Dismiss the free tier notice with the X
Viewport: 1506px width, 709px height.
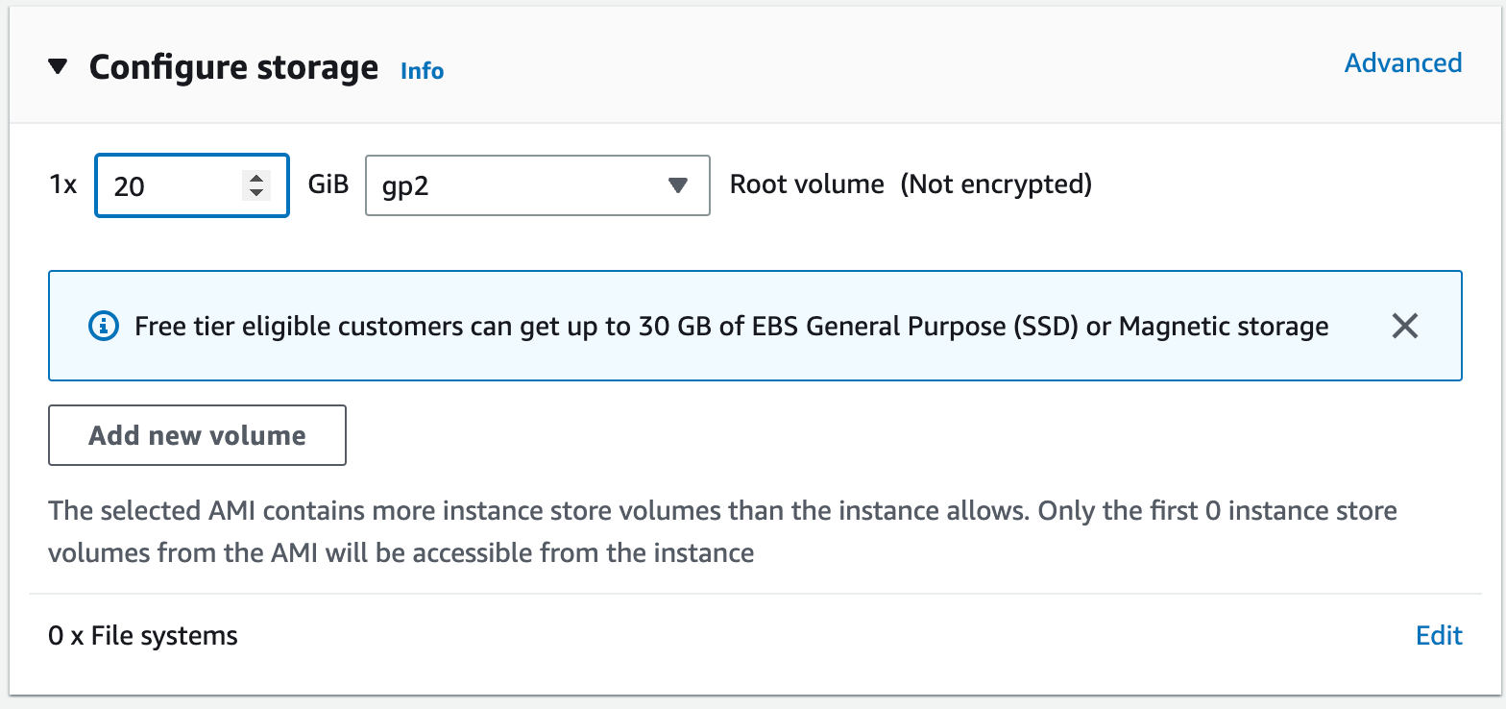1404,327
